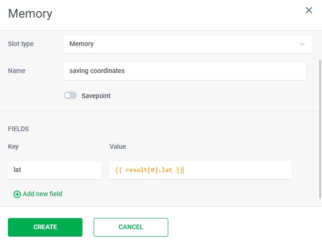Close the Memory dialog with X
The image size is (322, 245).
(x=308, y=10)
